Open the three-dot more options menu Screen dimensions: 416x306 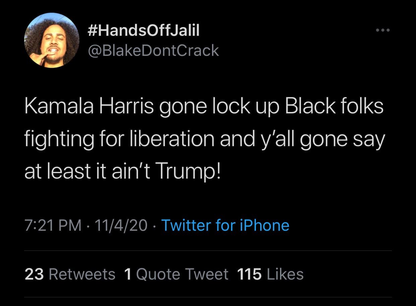pyautogui.click(x=383, y=30)
